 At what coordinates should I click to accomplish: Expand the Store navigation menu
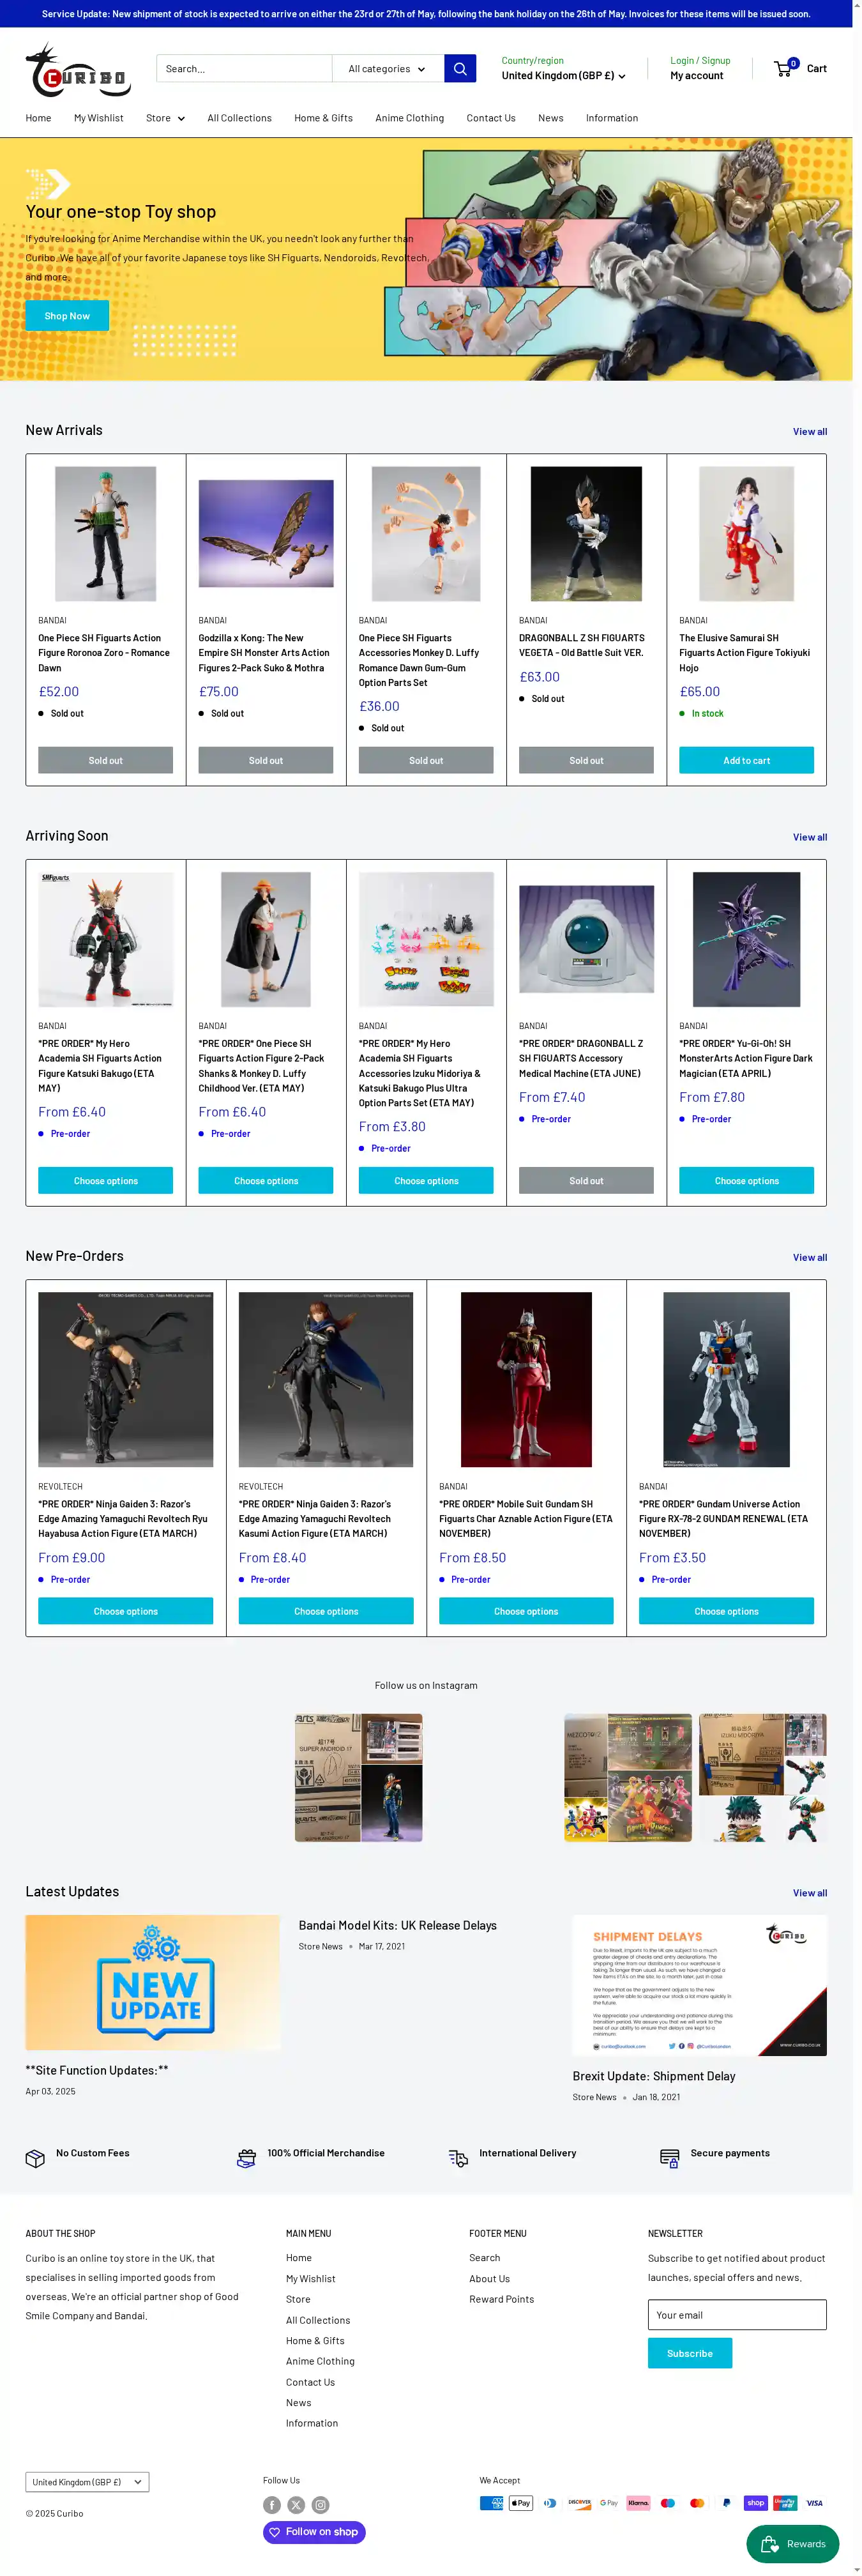[165, 118]
